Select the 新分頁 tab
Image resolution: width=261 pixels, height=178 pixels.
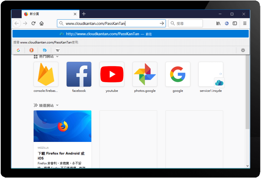click(50, 14)
